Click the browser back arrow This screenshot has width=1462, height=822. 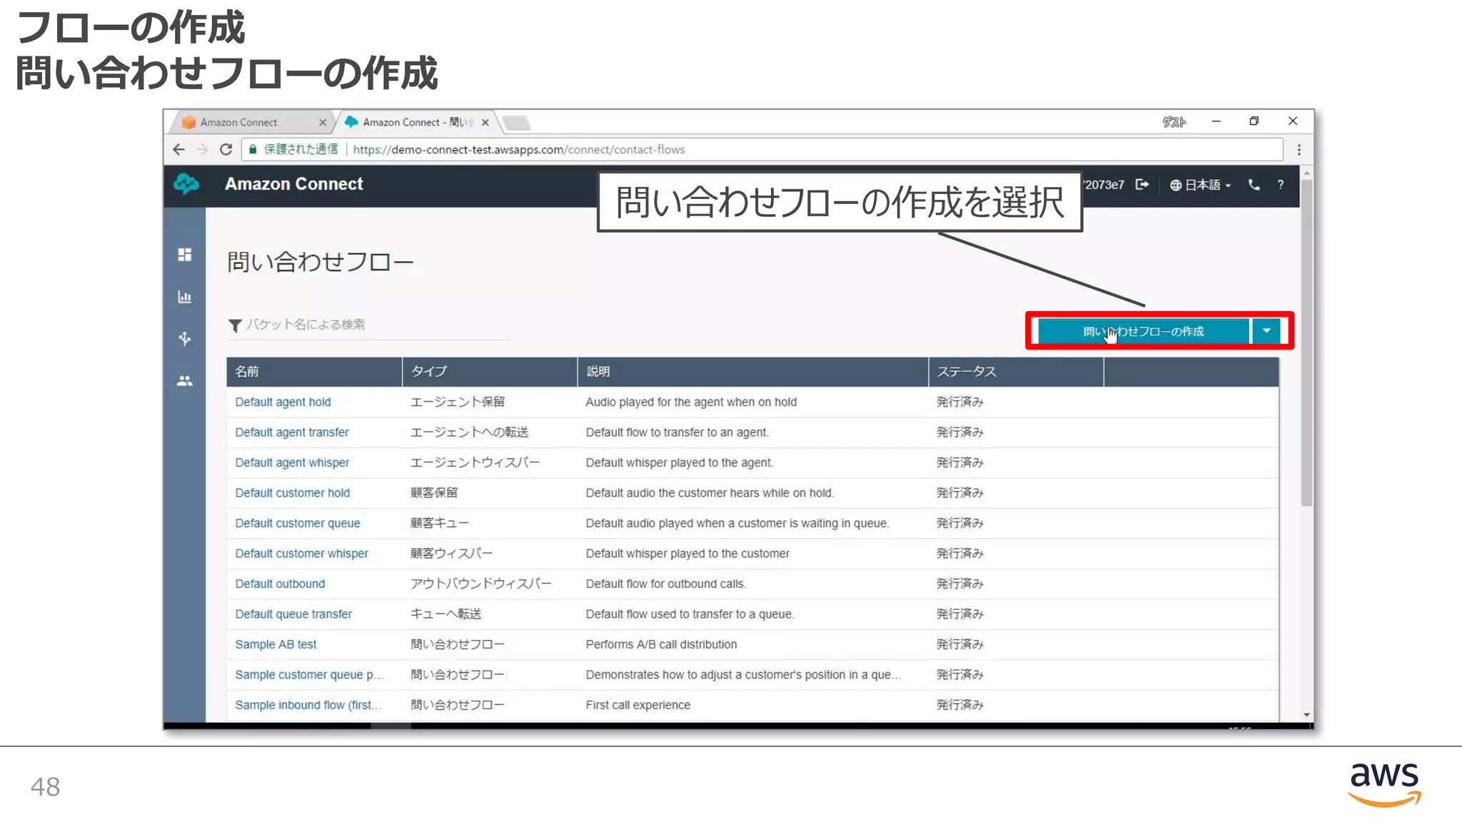coord(179,149)
